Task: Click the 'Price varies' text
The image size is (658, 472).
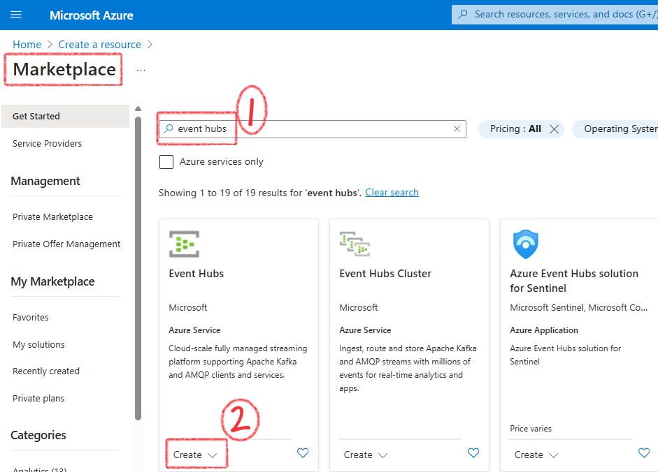Action: [x=531, y=429]
